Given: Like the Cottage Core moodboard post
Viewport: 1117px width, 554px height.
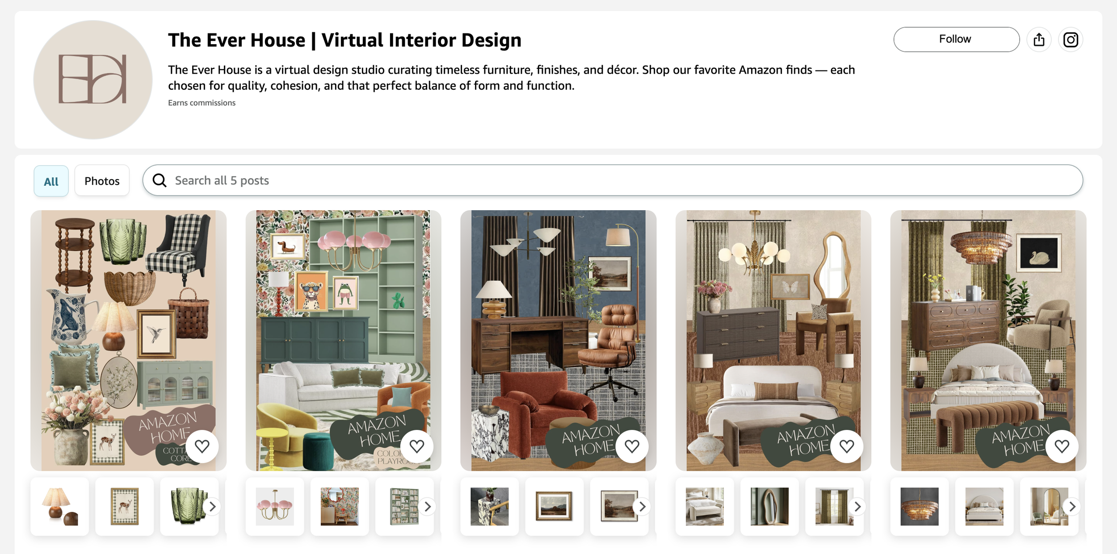Looking at the screenshot, I should click(202, 446).
